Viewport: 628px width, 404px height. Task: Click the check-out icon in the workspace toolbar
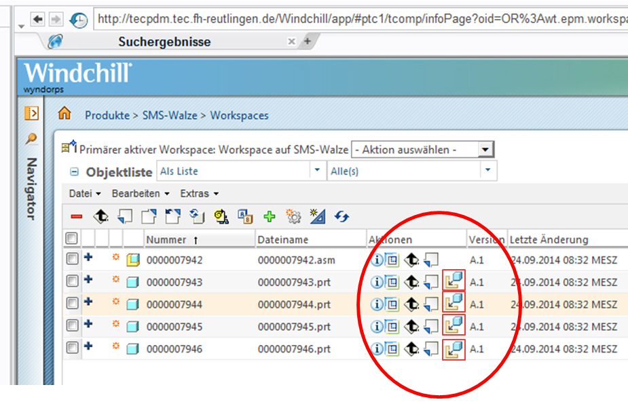(x=149, y=216)
